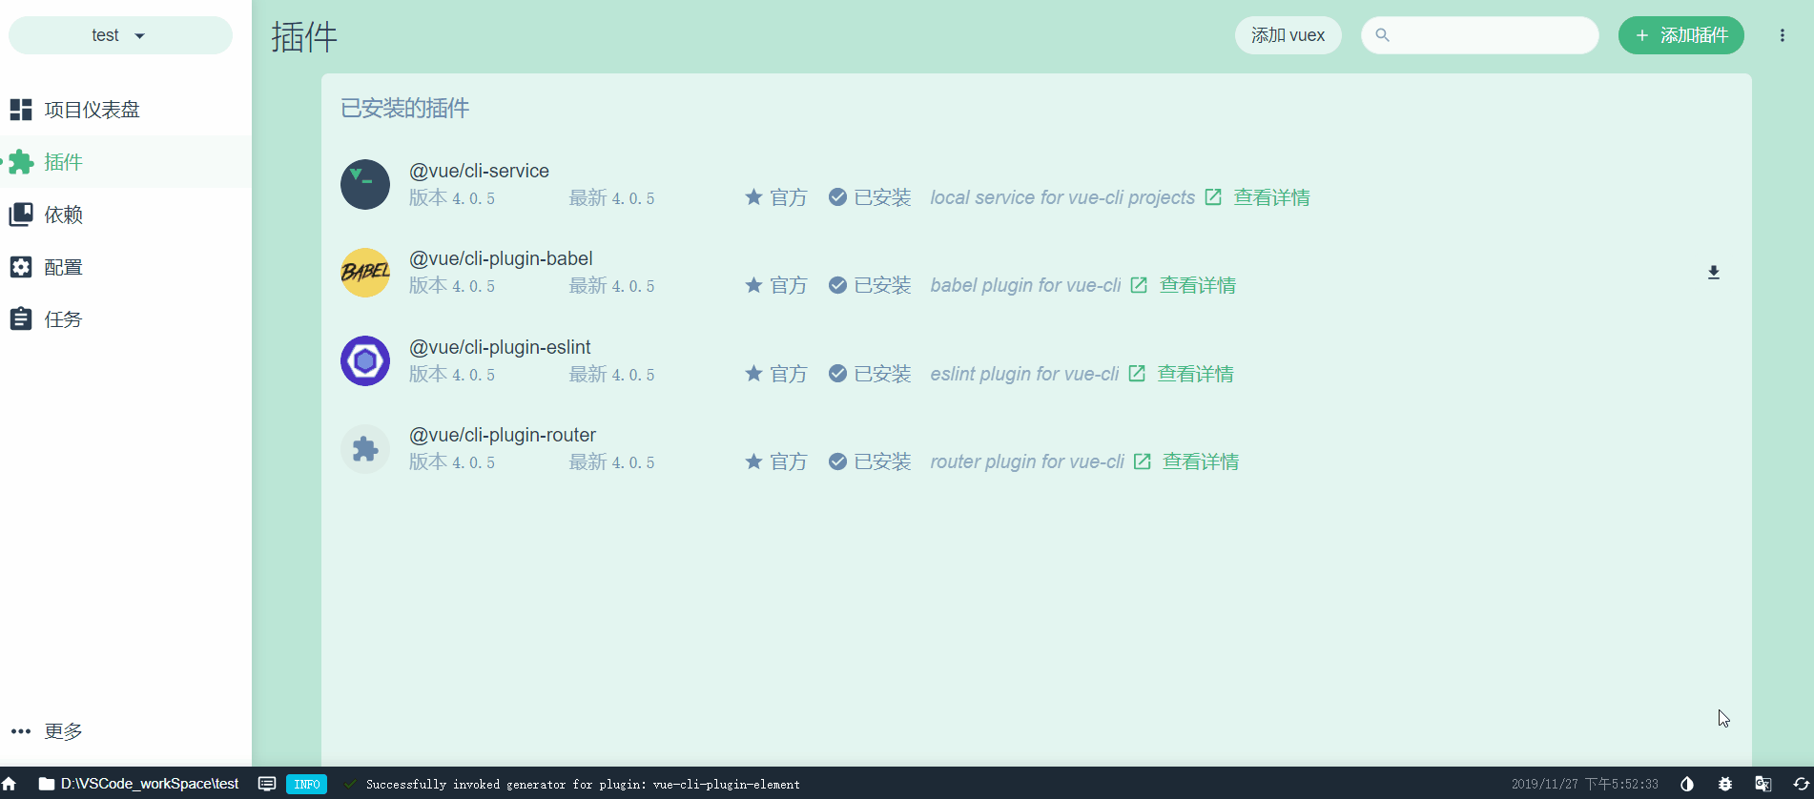Open the test project dropdown
The image size is (1814, 799).
(120, 35)
